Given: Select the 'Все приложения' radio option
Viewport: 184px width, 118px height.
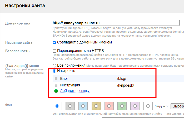Looking at the screenshot, I should pos(54,65).
